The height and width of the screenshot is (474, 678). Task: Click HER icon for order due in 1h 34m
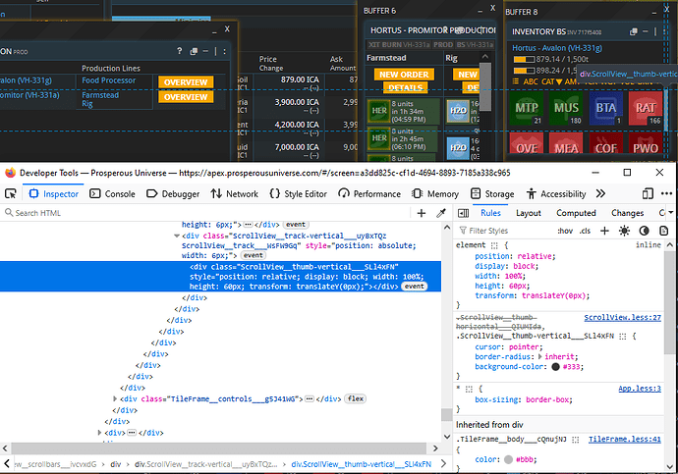pyautogui.click(x=378, y=111)
